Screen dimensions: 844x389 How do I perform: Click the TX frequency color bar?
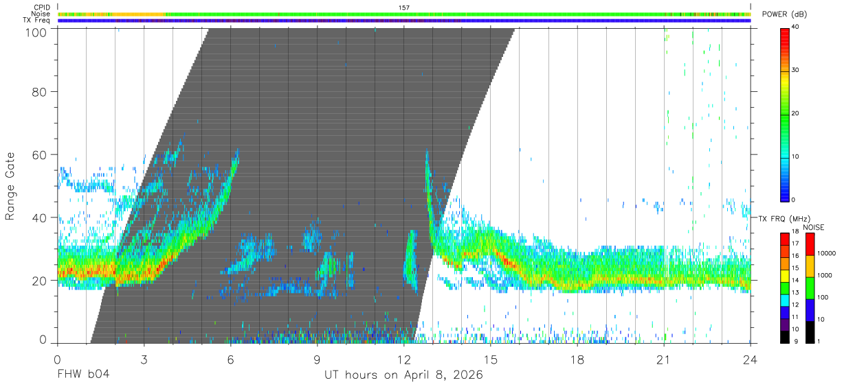coord(785,287)
